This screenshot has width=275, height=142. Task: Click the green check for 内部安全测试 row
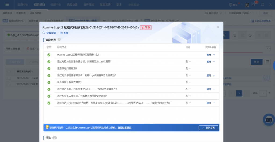[49, 96]
